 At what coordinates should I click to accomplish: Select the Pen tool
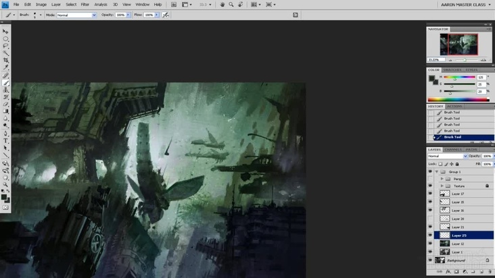(5, 134)
